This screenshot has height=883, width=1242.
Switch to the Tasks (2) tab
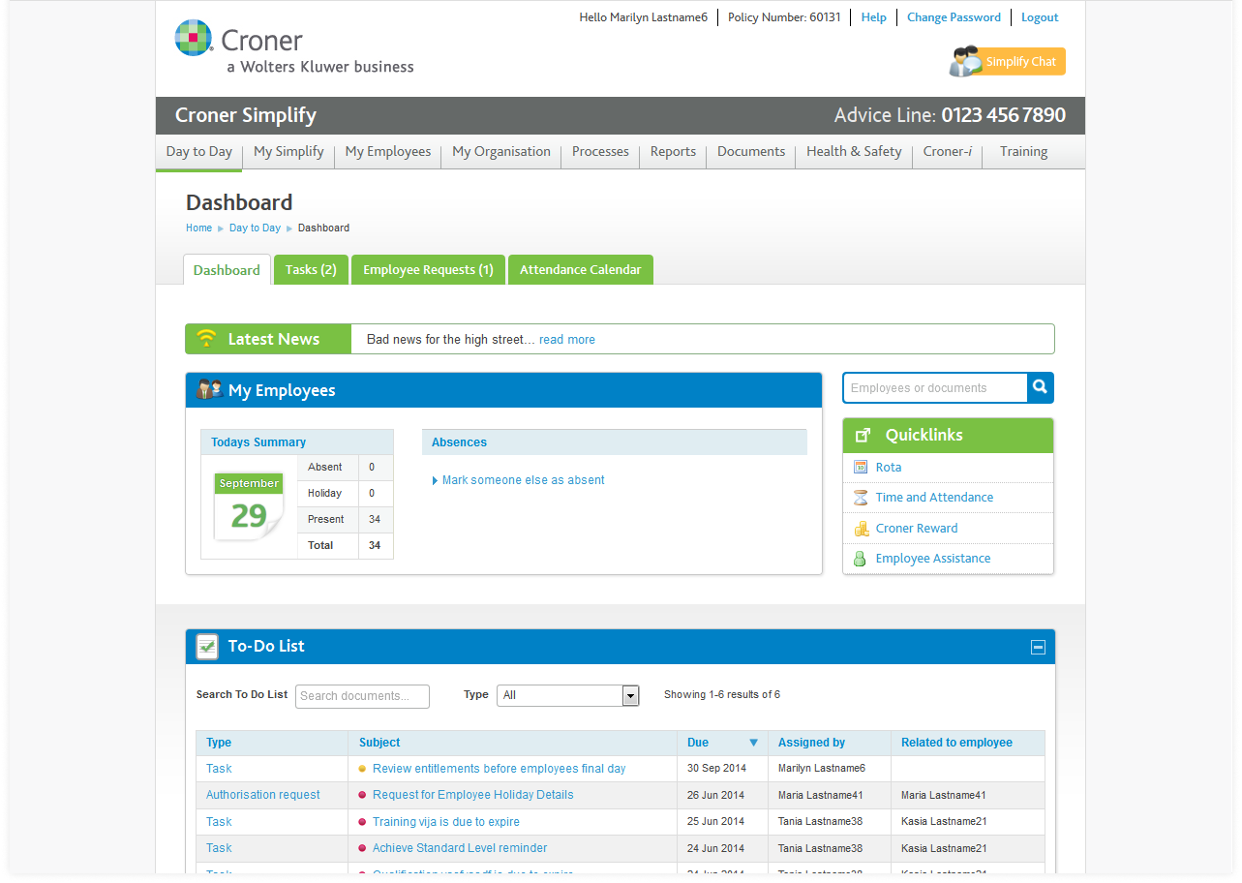pyautogui.click(x=311, y=270)
